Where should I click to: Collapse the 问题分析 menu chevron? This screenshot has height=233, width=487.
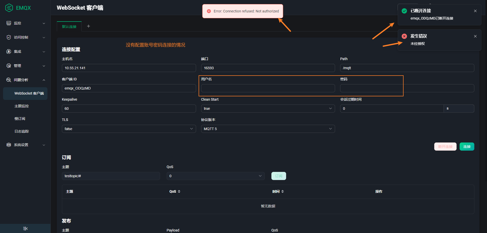tap(44, 80)
